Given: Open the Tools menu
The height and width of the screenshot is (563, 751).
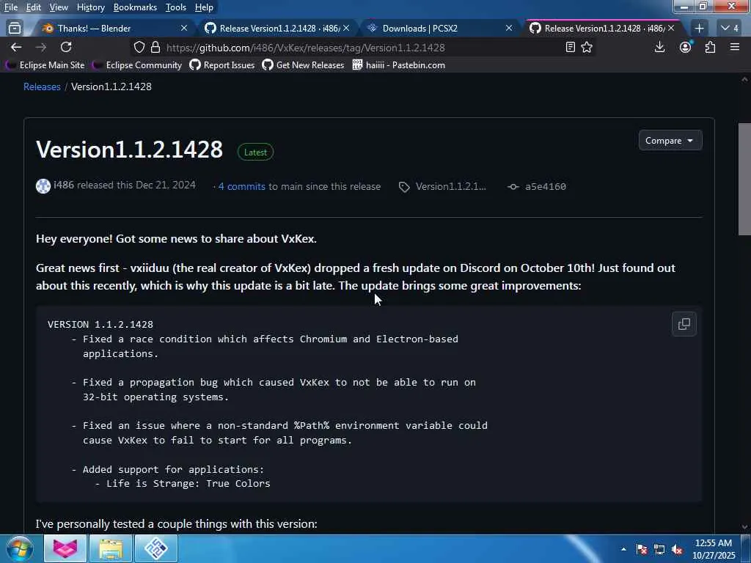Looking at the screenshot, I should pyautogui.click(x=176, y=7).
